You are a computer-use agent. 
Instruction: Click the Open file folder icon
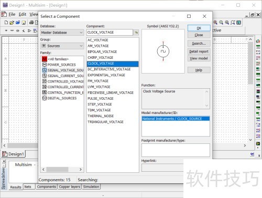point(12,23)
